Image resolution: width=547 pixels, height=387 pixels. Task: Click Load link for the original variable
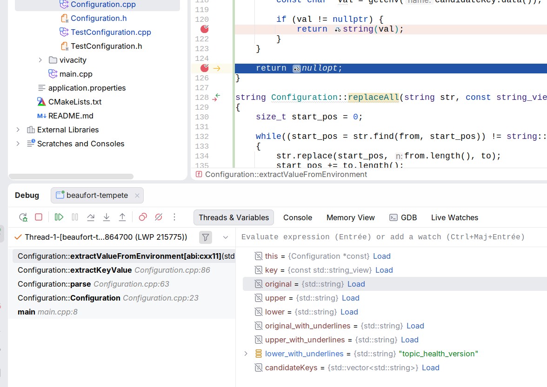(x=356, y=284)
